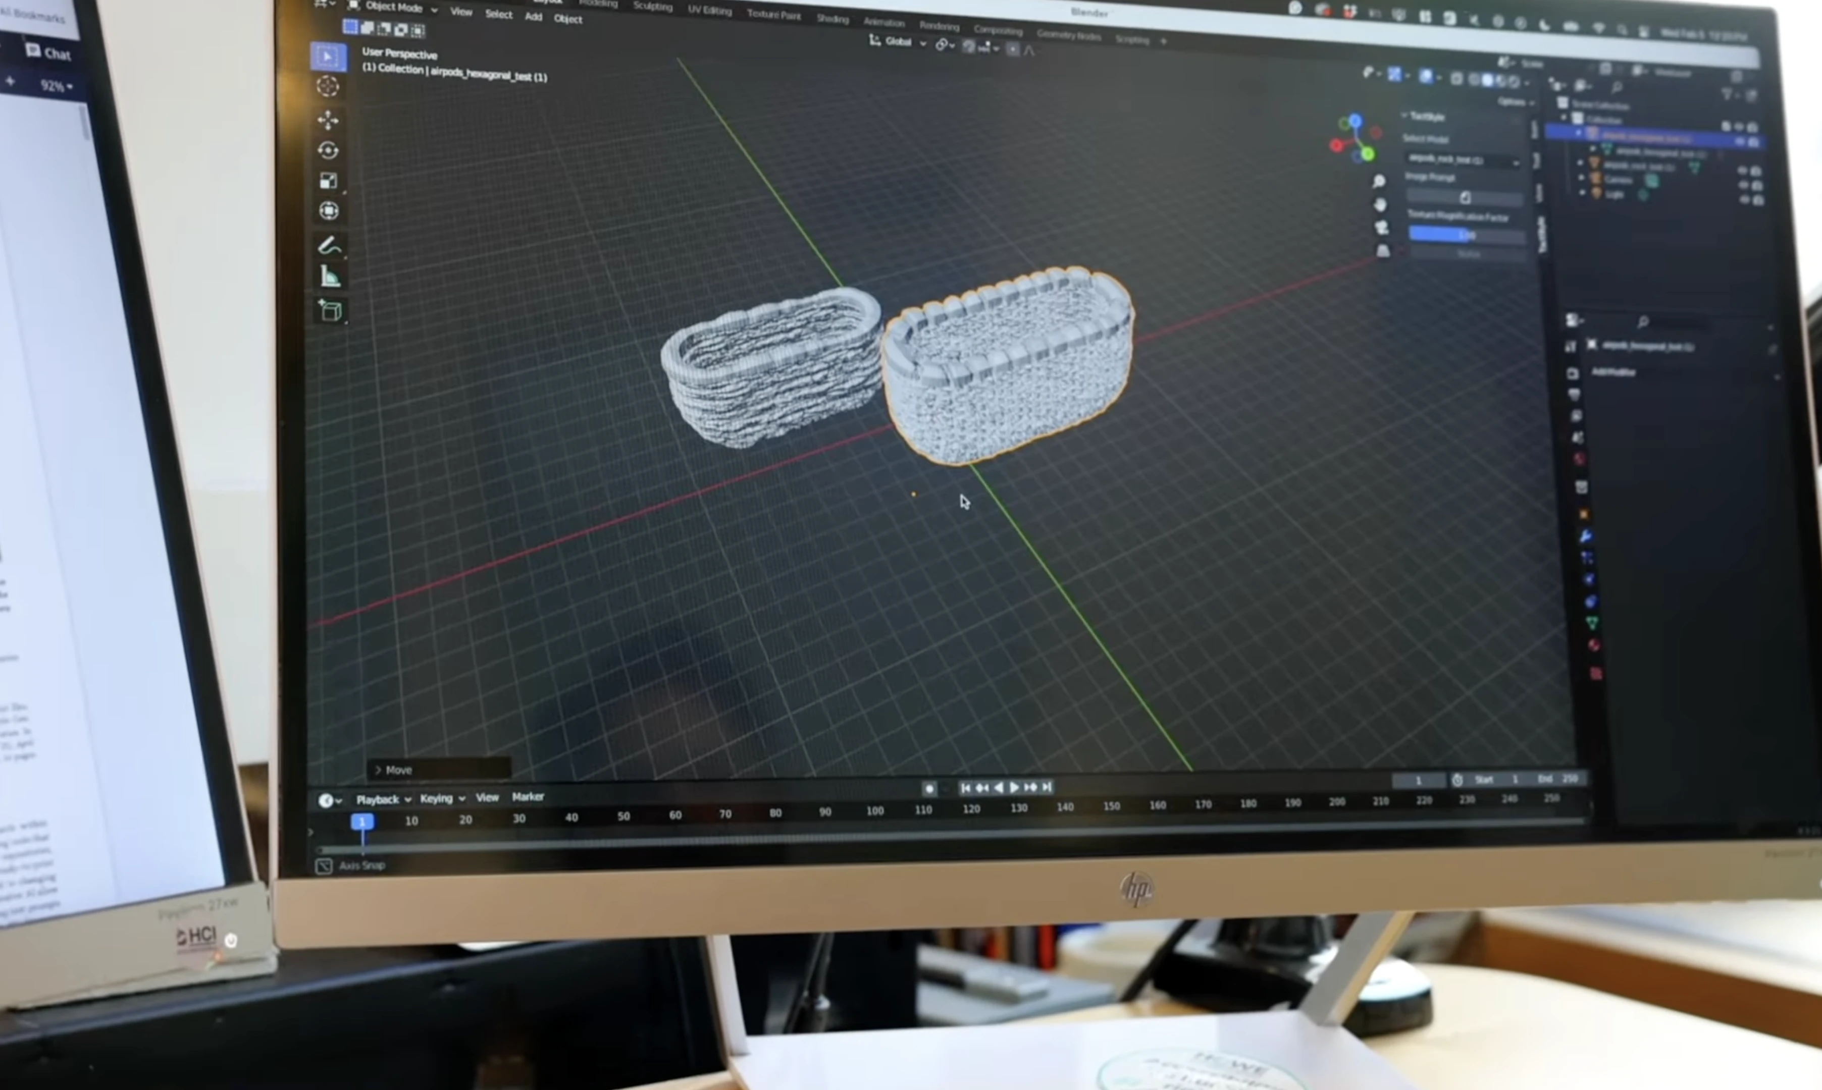Viewport: 1822px width, 1090px height.
Task: Open the Render properties camera tab
Action: coord(1572,373)
